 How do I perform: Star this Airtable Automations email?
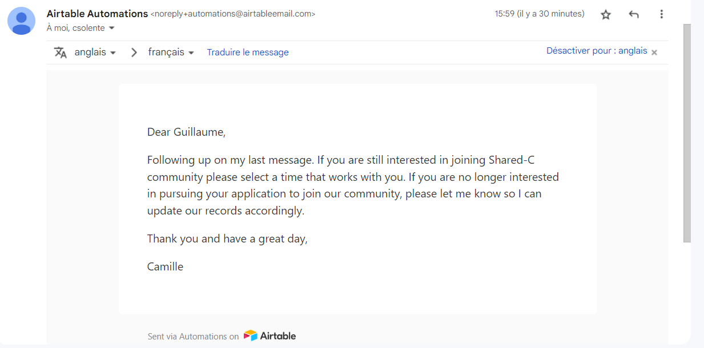pyautogui.click(x=606, y=15)
